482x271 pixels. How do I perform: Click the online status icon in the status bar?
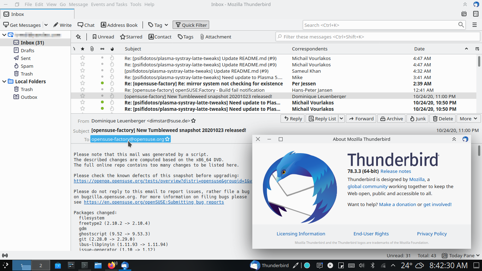[x=5, y=255]
